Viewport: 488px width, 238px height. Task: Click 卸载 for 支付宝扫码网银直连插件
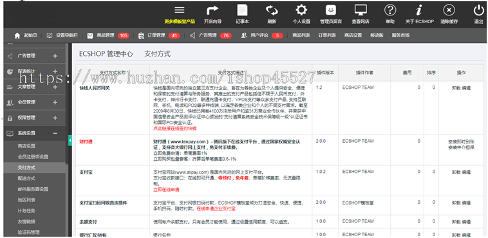456,203
